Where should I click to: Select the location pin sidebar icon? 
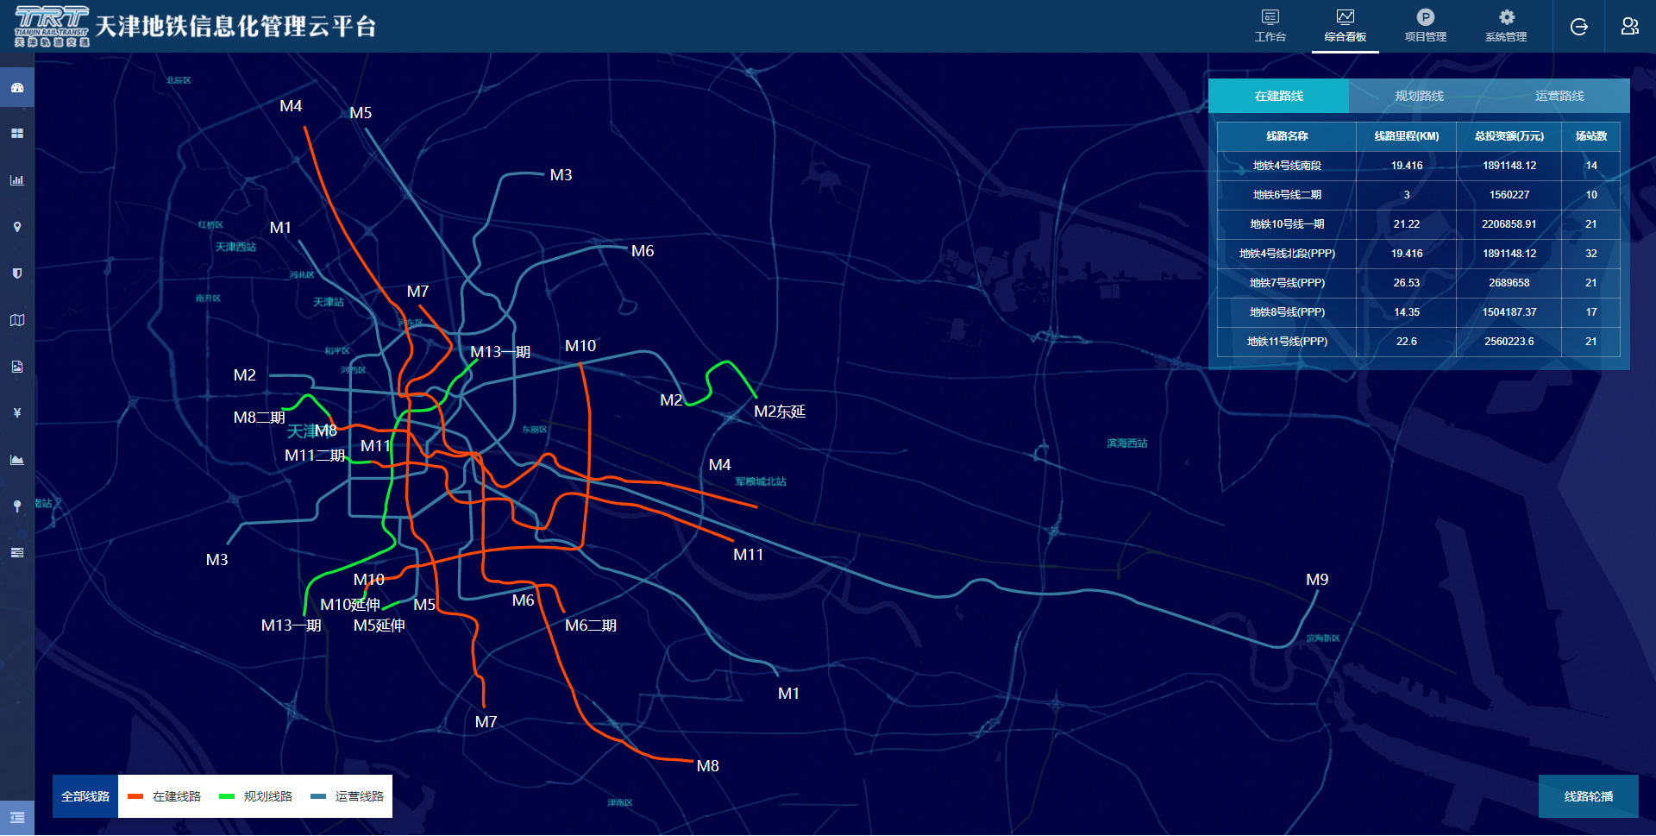(17, 227)
